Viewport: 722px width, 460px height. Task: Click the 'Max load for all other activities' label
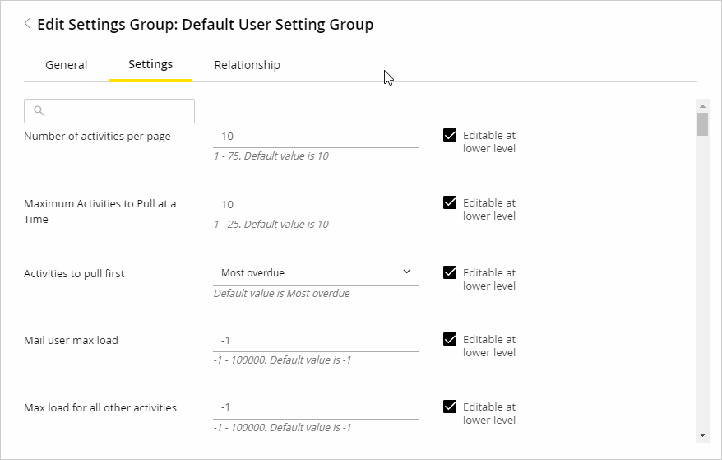[100, 408]
